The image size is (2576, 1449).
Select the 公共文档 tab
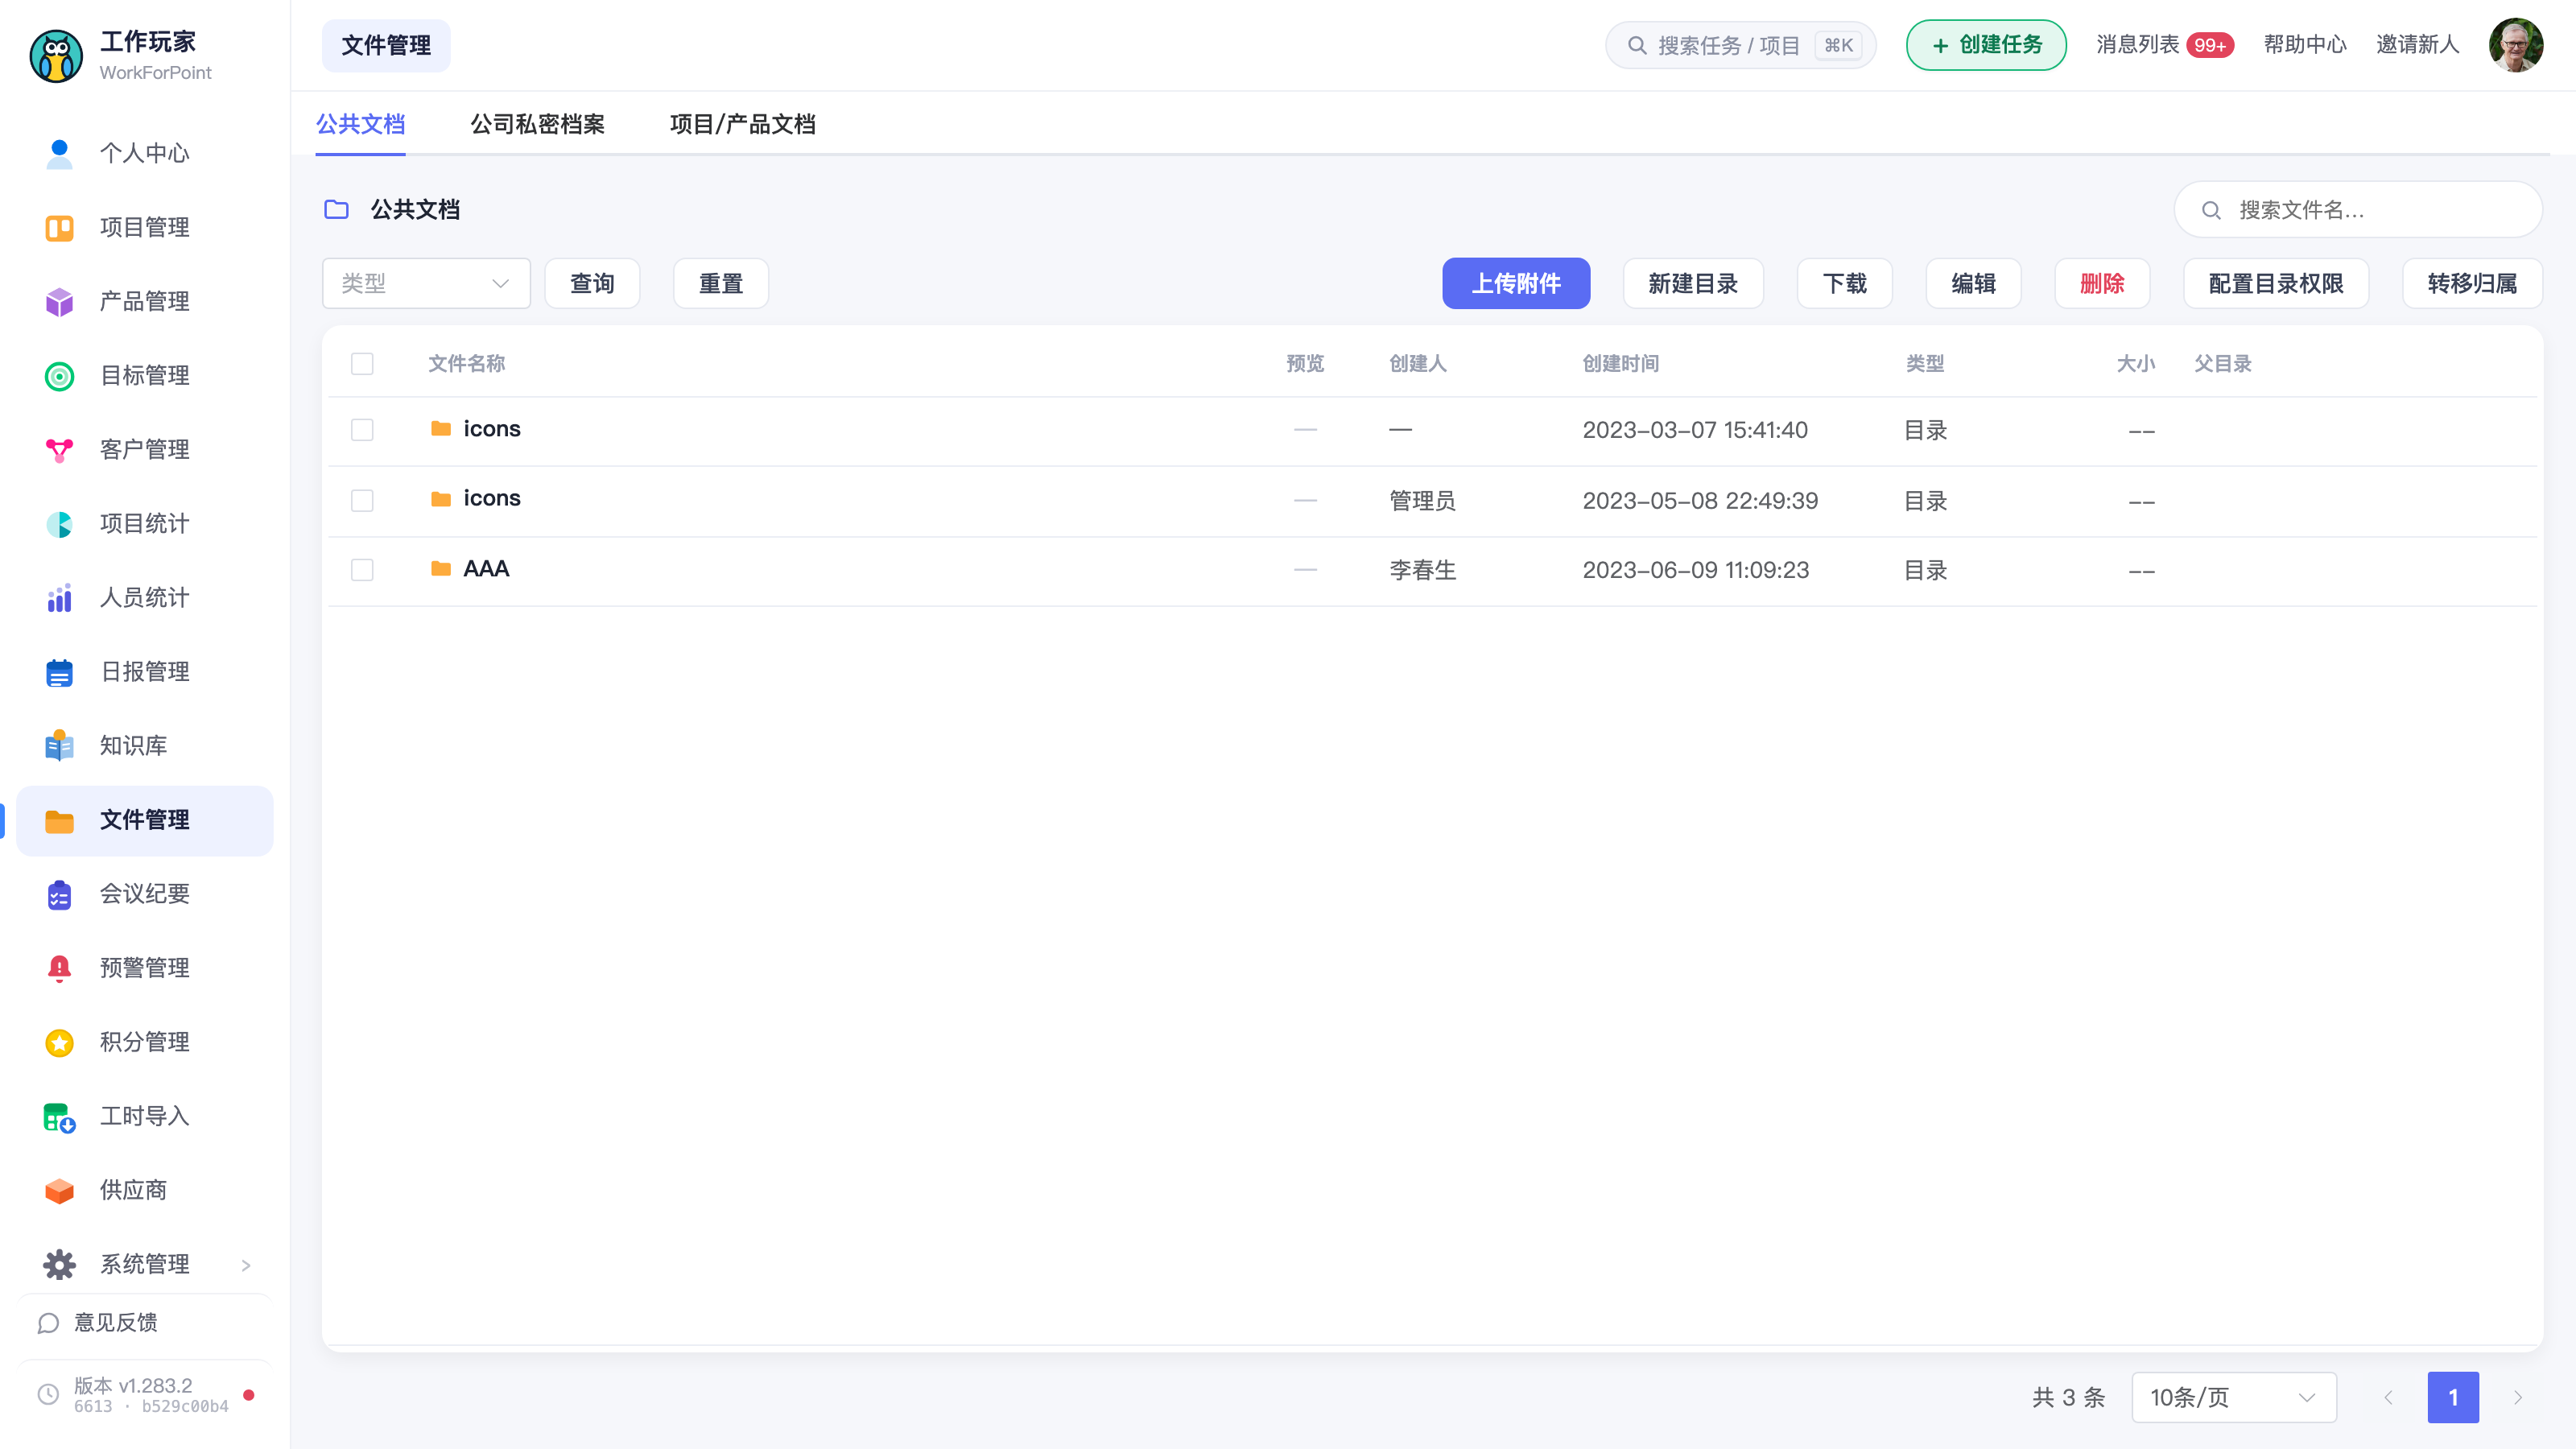tap(360, 124)
